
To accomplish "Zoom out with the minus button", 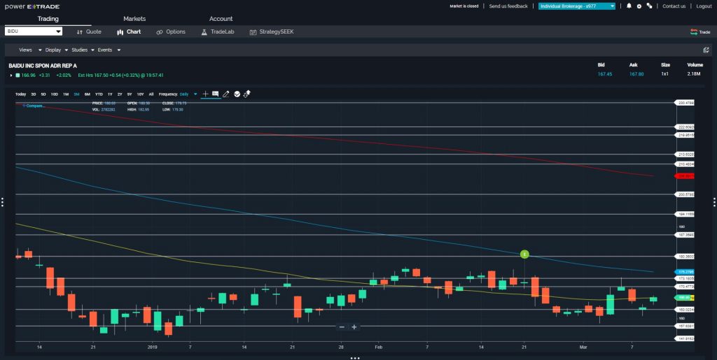I will coord(342,327).
